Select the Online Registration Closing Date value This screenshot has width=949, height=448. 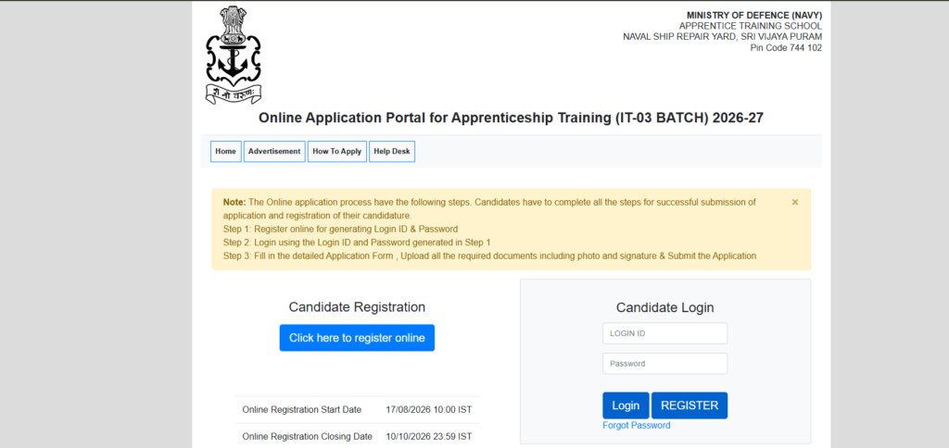point(428,436)
